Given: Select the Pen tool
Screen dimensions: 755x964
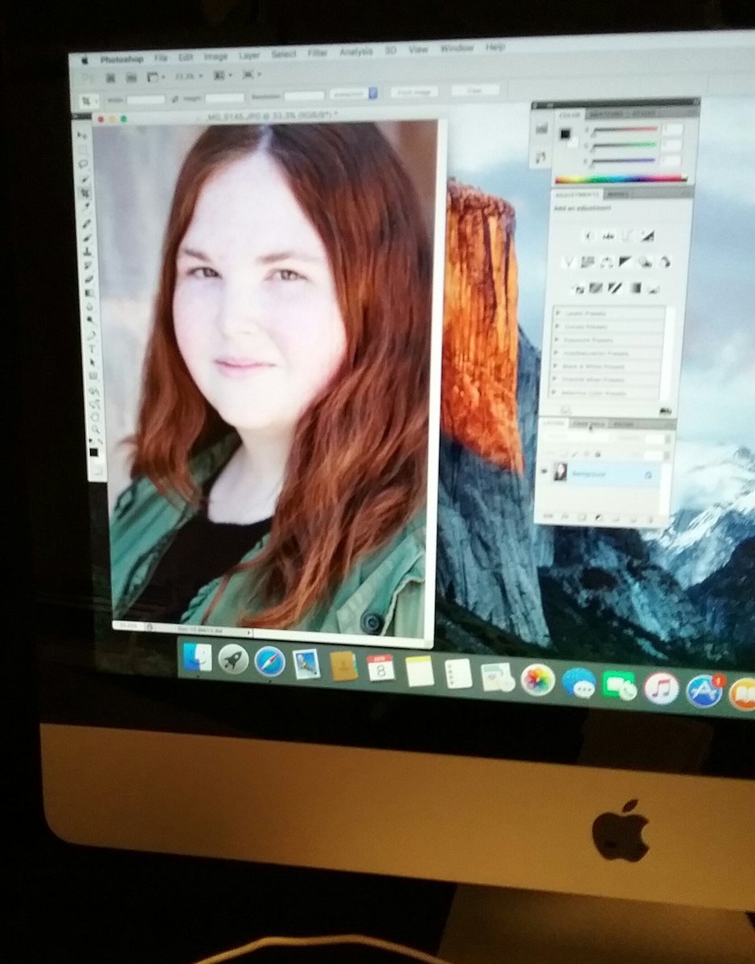Looking at the screenshot, I should (92, 335).
